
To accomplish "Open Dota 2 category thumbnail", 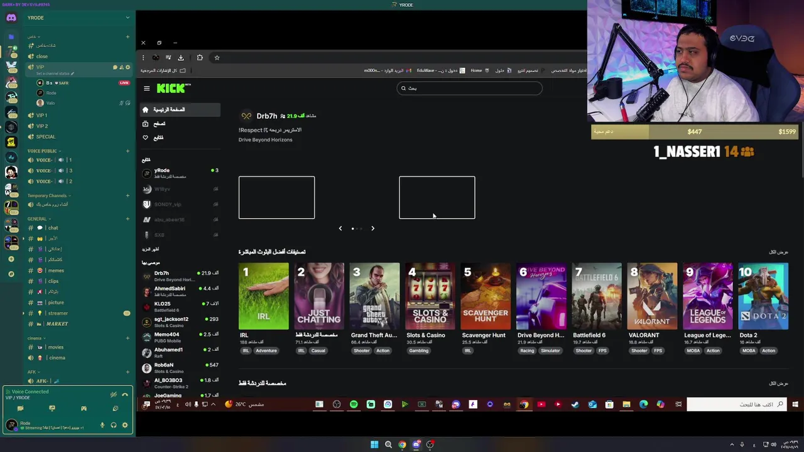I will [x=763, y=296].
